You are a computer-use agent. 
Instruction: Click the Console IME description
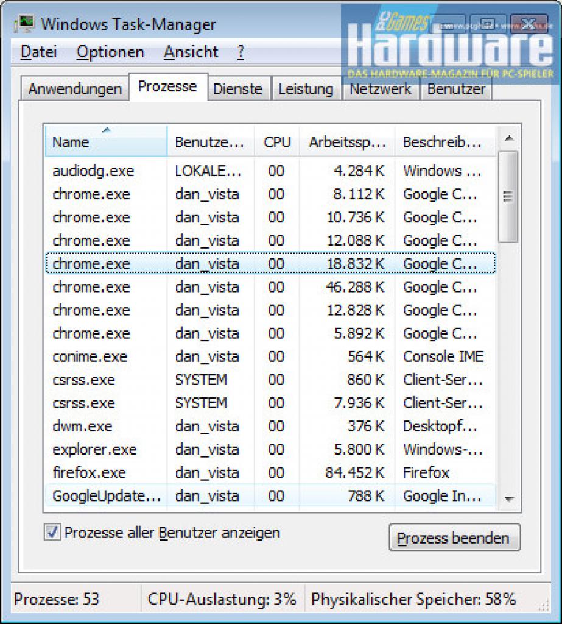coord(443,356)
